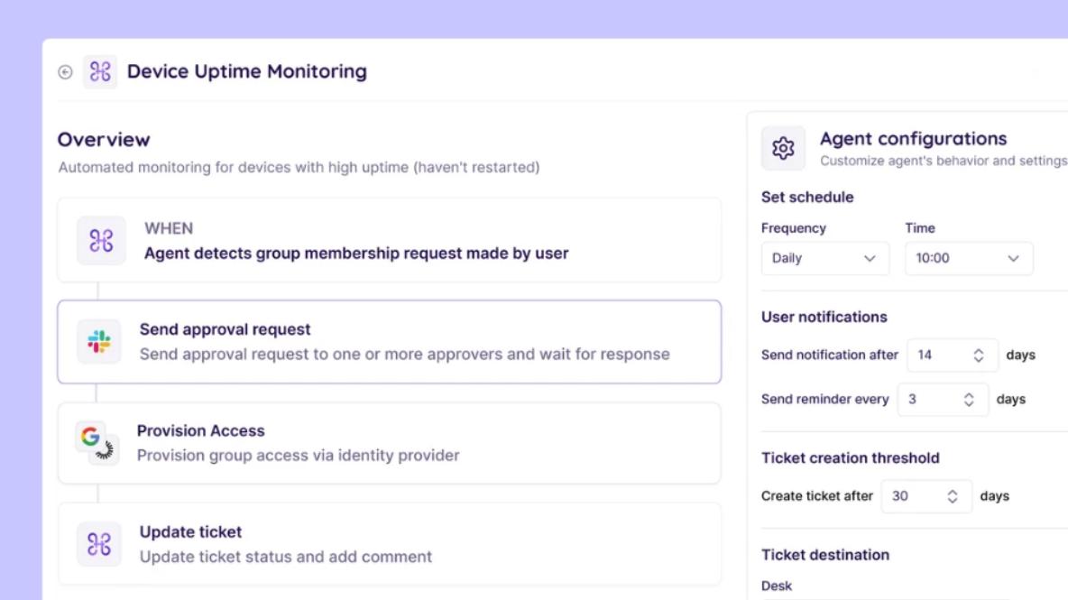The height and width of the screenshot is (600, 1068).
Task: Adjust the Create ticket after days stepper
Action: (953, 496)
